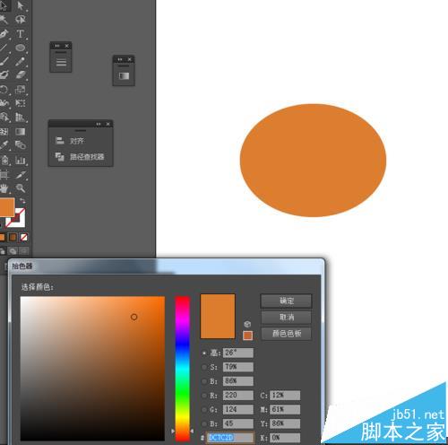Set paint mode to None
This screenshot has width=448, height=445.
pos(23,237)
